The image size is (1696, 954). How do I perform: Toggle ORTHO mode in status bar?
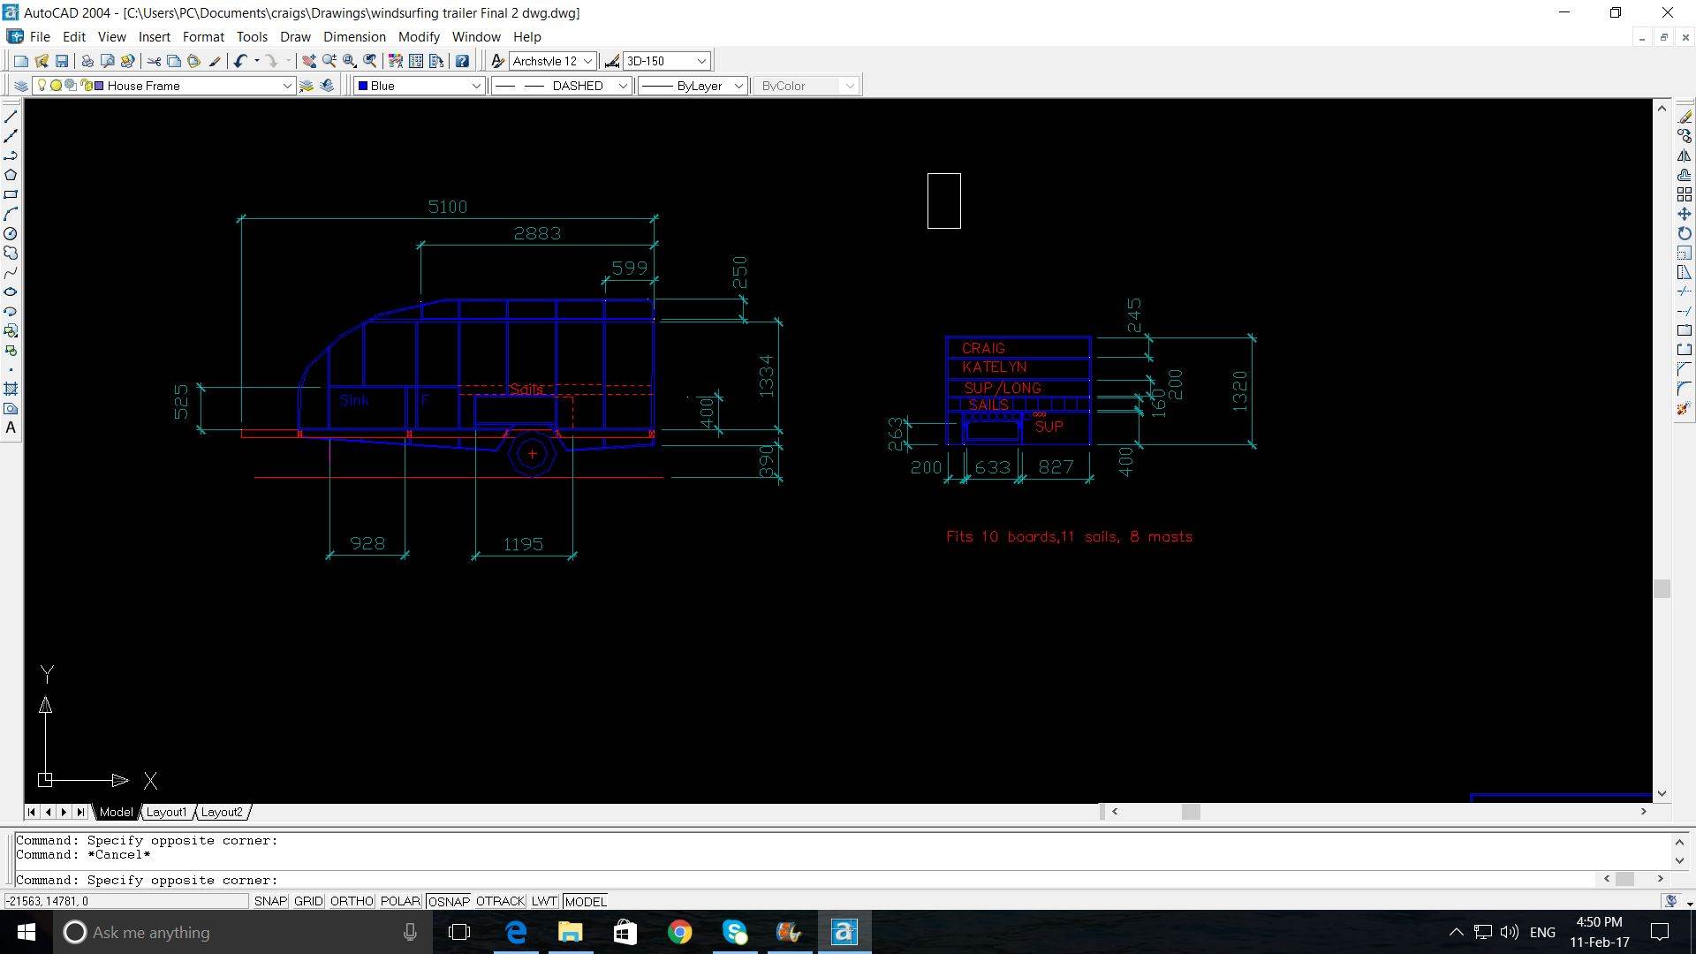coord(351,901)
